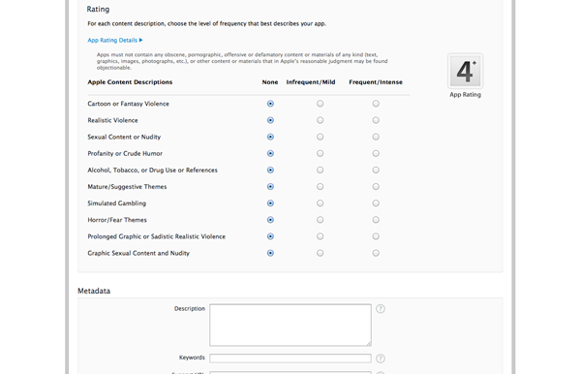Select Frequent/Intense for Cartoon or Fantasy Violence
Image resolution: width=581 pixels, height=374 pixels.
(376, 104)
